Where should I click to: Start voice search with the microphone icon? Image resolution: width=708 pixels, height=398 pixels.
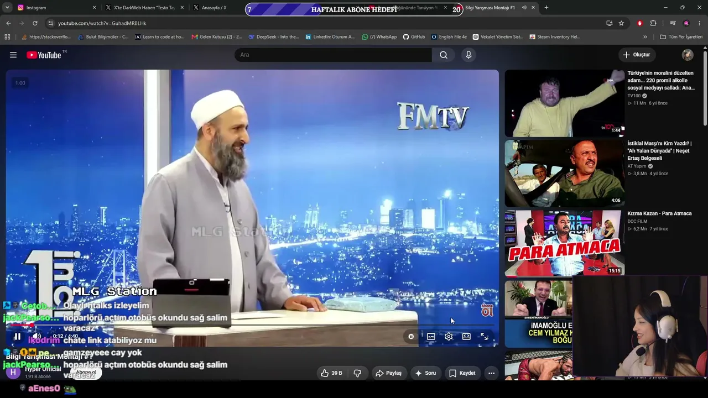(x=468, y=55)
